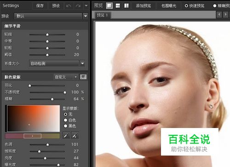
Task: Click the 较细 slider handle
Action: [x=47, y=35]
